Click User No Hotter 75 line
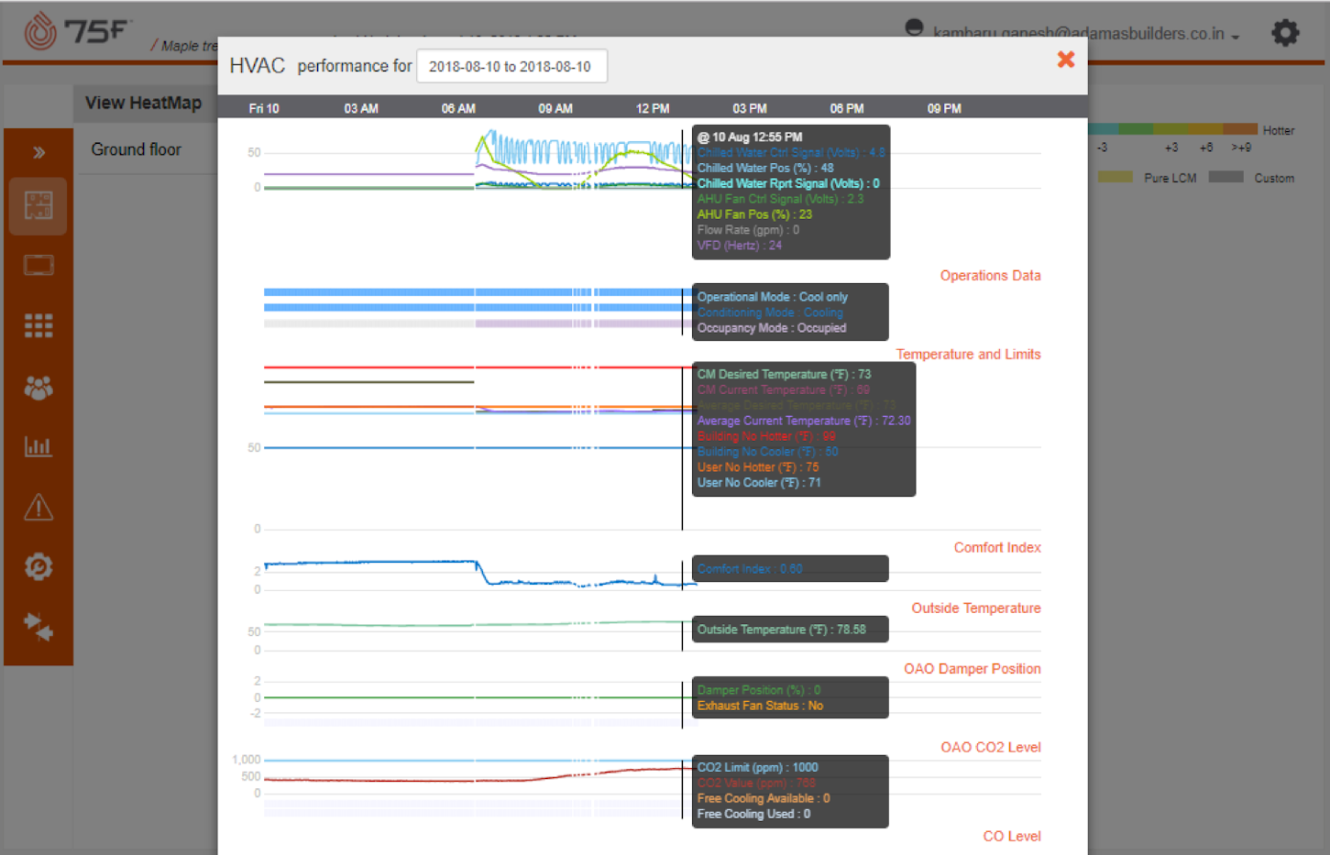The height and width of the screenshot is (855, 1330). click(758, 467)
